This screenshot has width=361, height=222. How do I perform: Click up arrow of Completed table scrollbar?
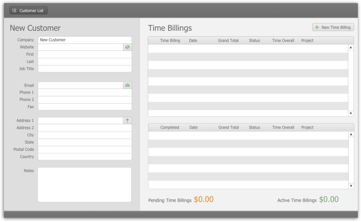click(351, 134)
